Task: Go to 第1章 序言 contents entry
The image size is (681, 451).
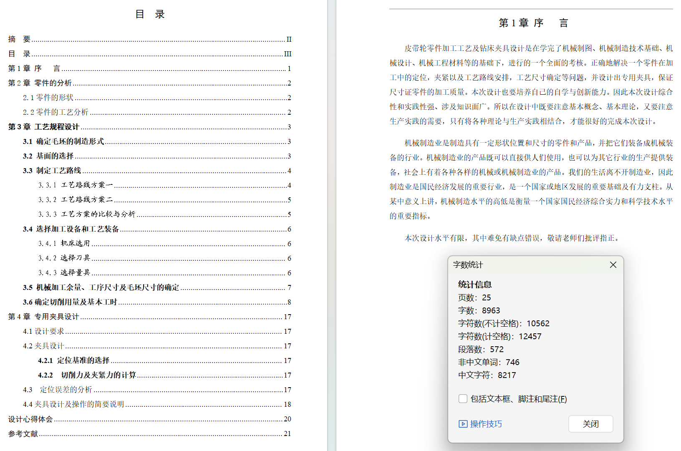Action: 34,68
